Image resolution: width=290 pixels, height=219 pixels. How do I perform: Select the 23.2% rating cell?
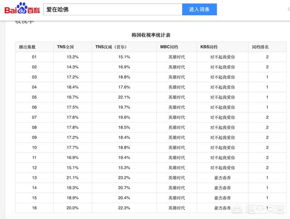click(x=124, y=178)
